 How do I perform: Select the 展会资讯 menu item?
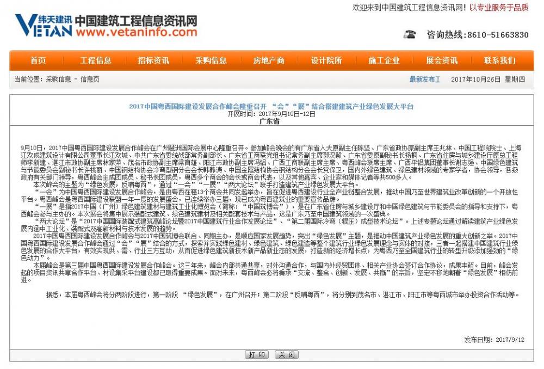pyautogui.click(x=442, y=60)
